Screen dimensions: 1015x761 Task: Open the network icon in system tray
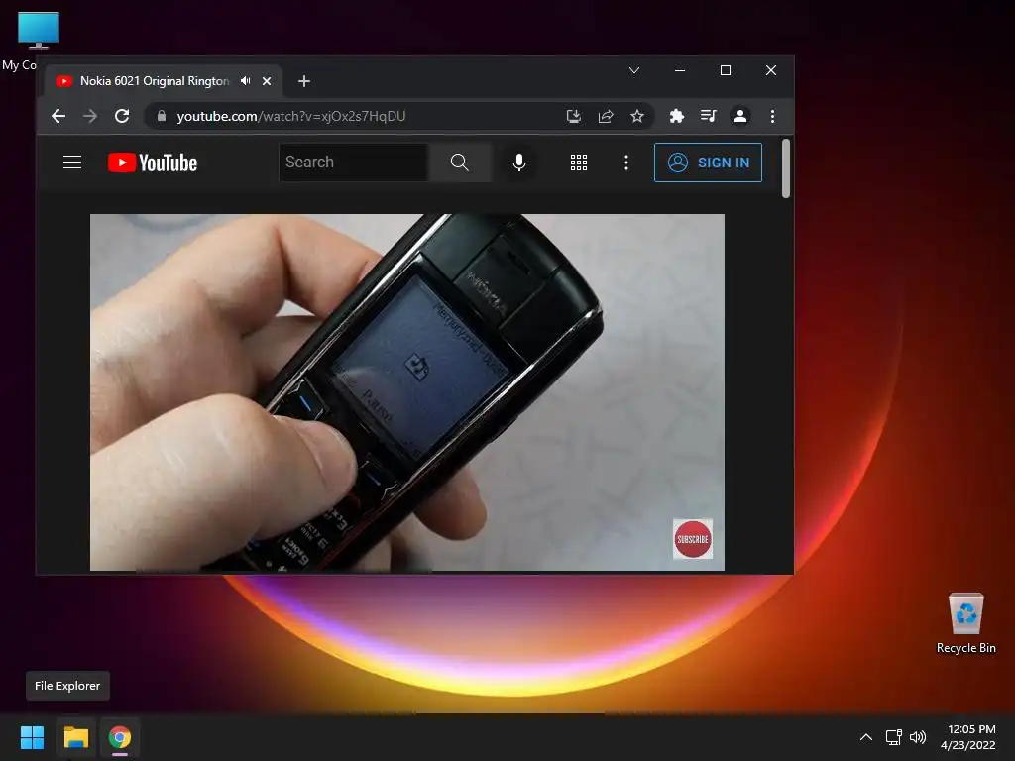coord(894,737)
